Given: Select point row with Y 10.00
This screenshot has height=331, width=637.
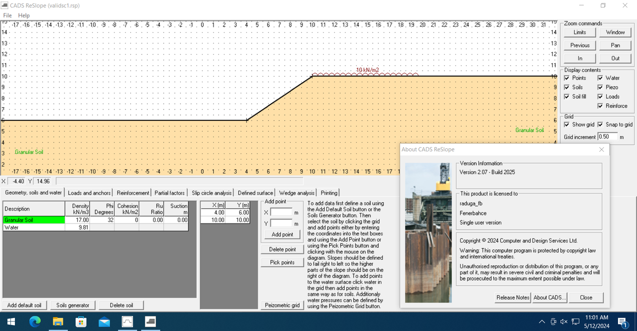Looking at the screenshot, I should (225, 220).
